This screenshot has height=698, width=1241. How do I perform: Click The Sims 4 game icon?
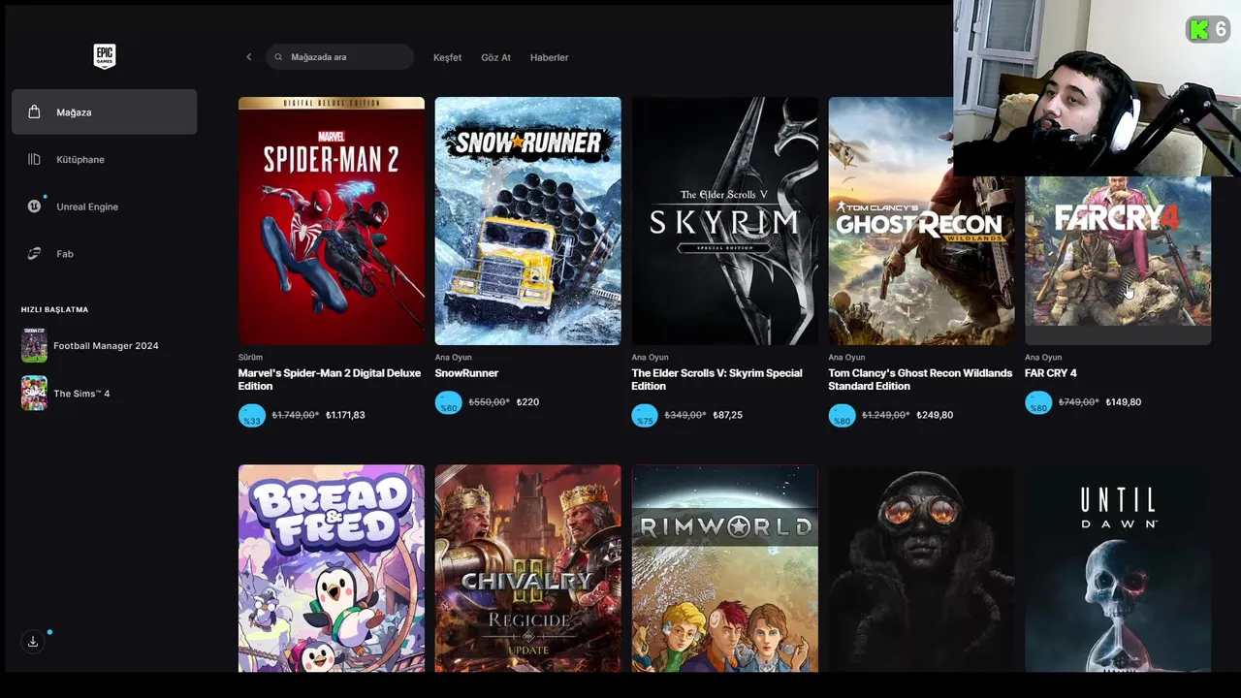[x=34, y=394]
